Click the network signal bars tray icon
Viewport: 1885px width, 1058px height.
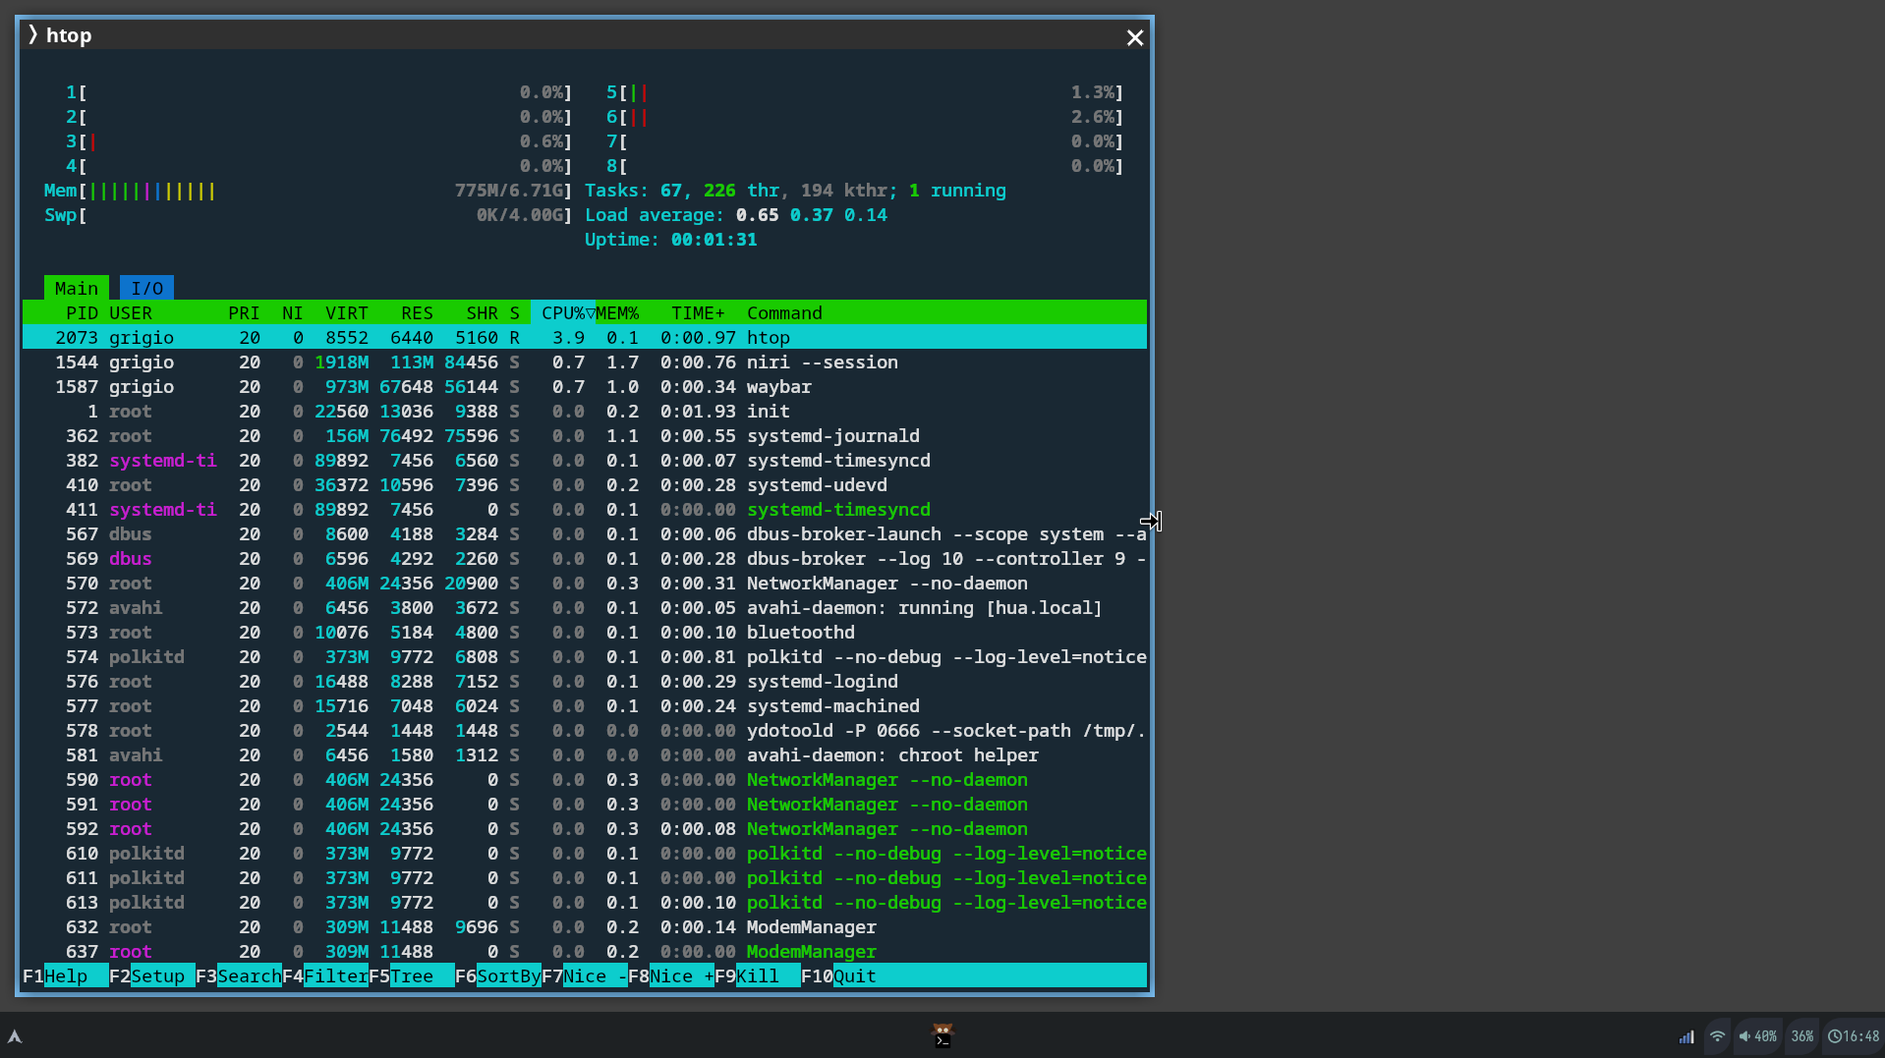1686,1036
